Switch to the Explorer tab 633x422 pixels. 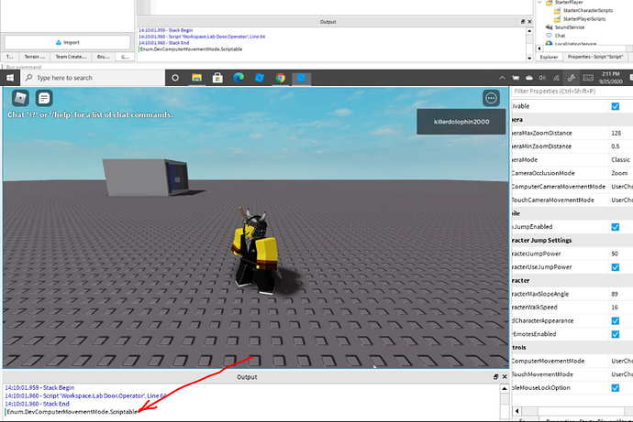[x=549, y=57]
